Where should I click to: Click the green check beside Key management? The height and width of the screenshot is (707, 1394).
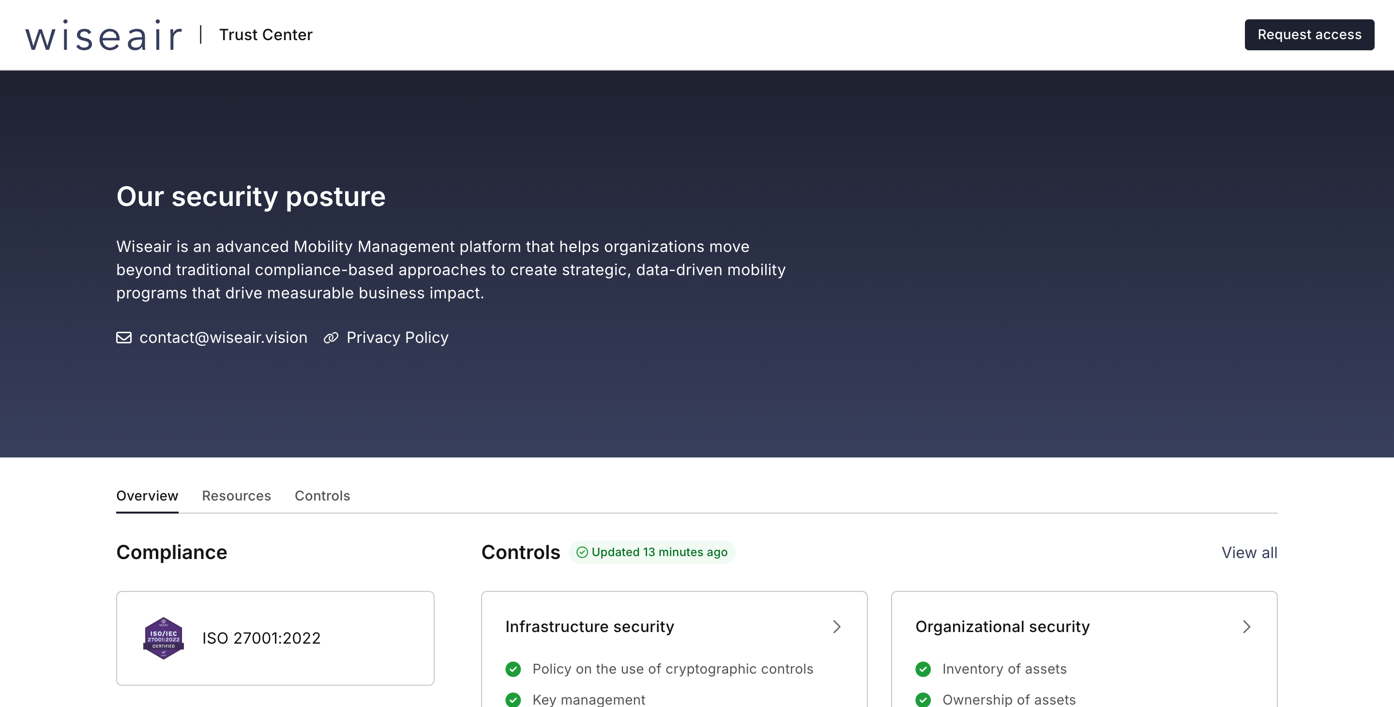click(x=513, y=699)
